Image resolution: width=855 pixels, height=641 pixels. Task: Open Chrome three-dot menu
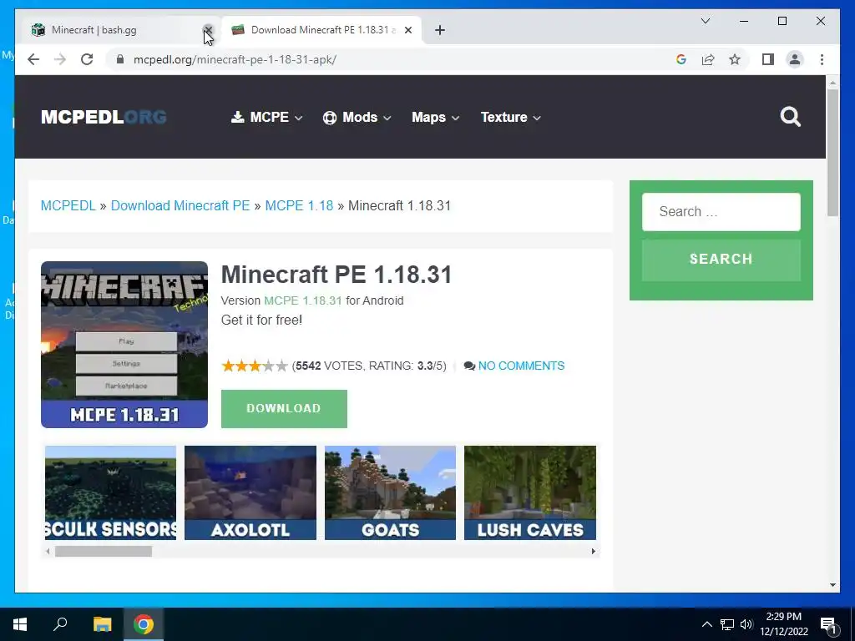pyautogui.click(x=822, y=59)
